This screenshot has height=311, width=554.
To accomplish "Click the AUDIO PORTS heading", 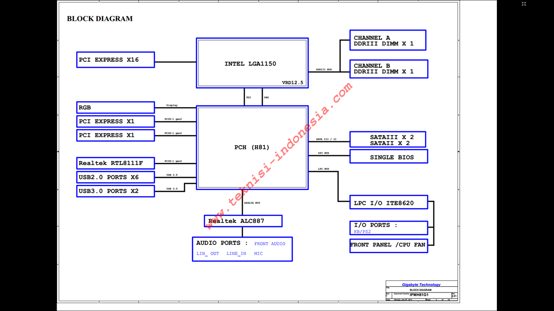I will click(x=222, y=243).
